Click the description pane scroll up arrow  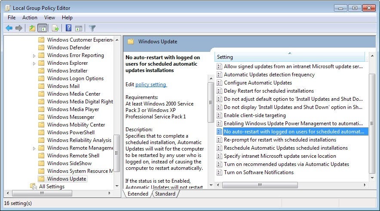[x=211, y=78]
